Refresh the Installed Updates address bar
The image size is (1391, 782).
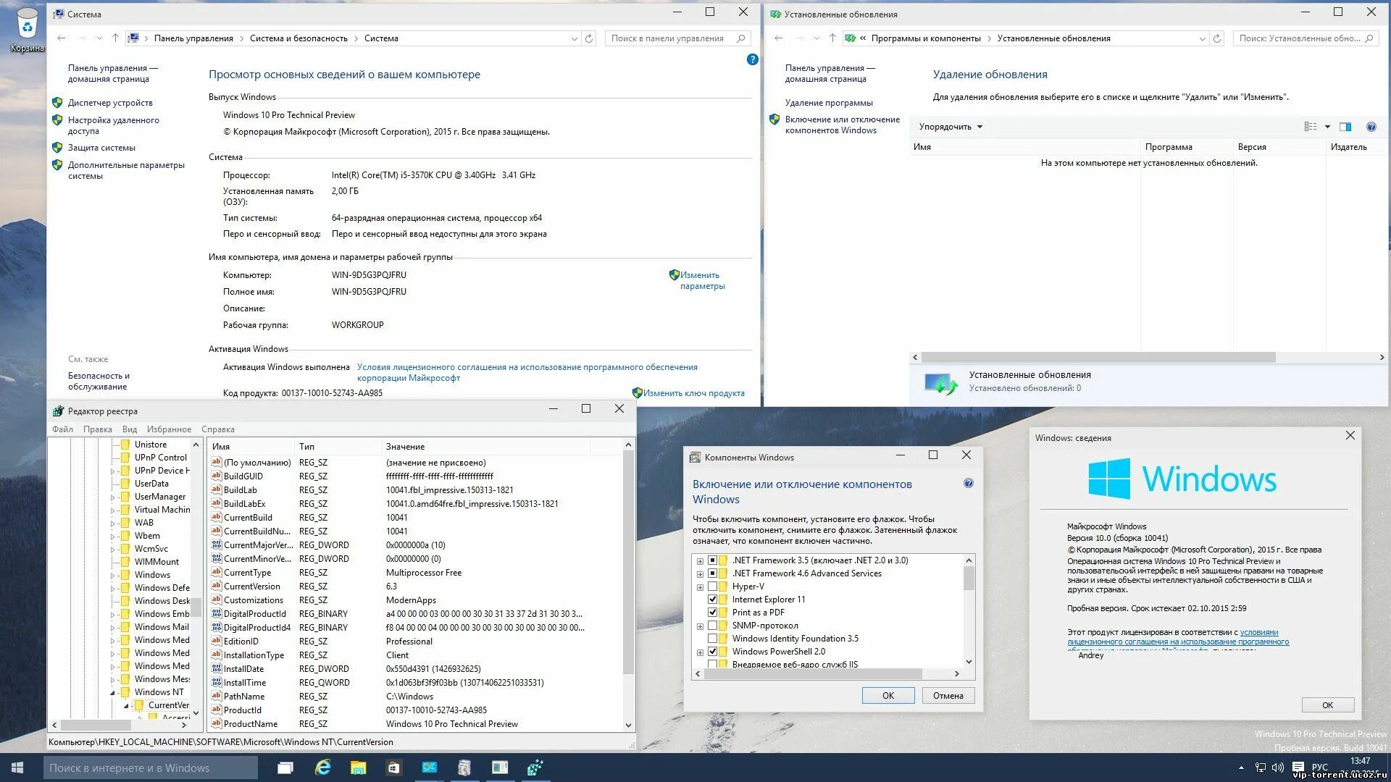[1217, 38]
